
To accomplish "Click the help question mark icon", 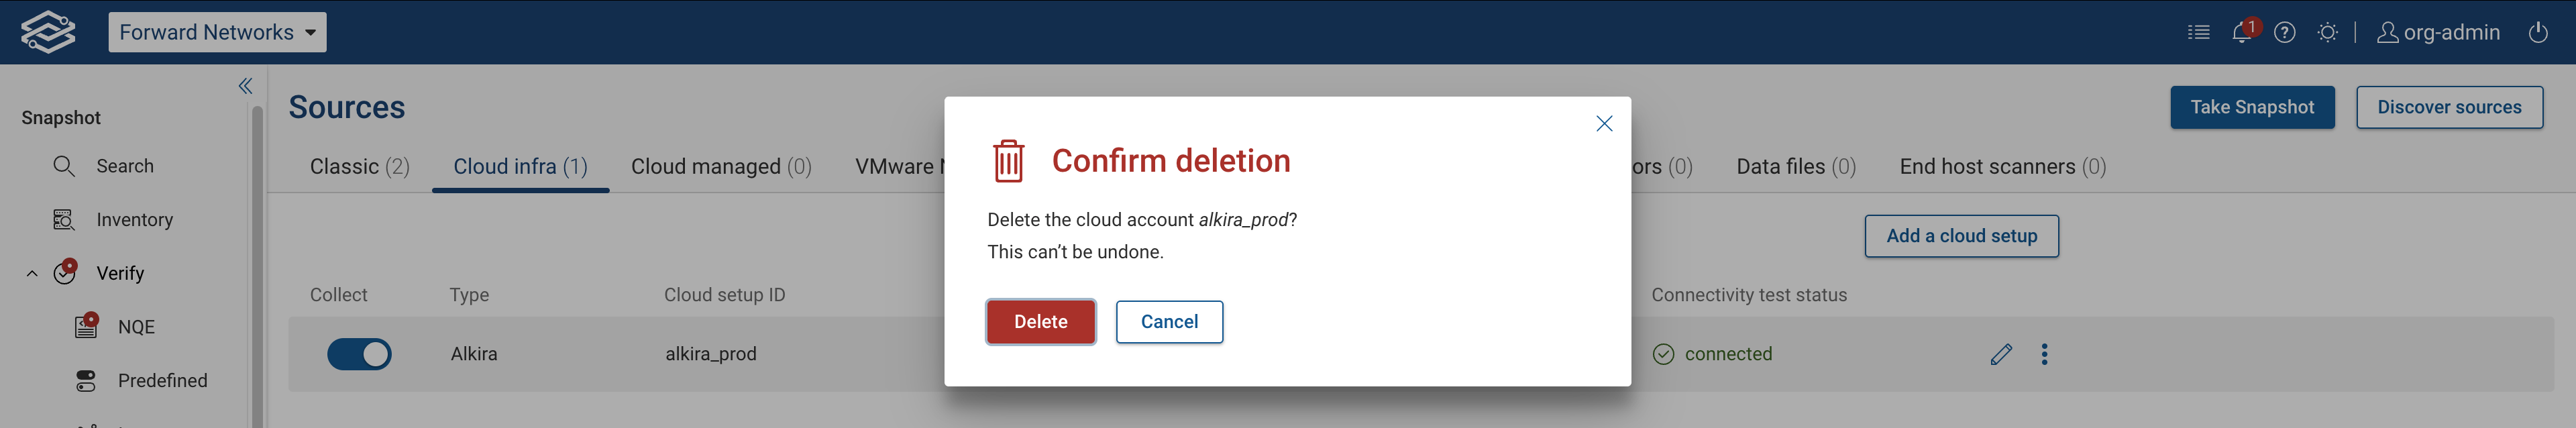I will (x=2286, y=31).
